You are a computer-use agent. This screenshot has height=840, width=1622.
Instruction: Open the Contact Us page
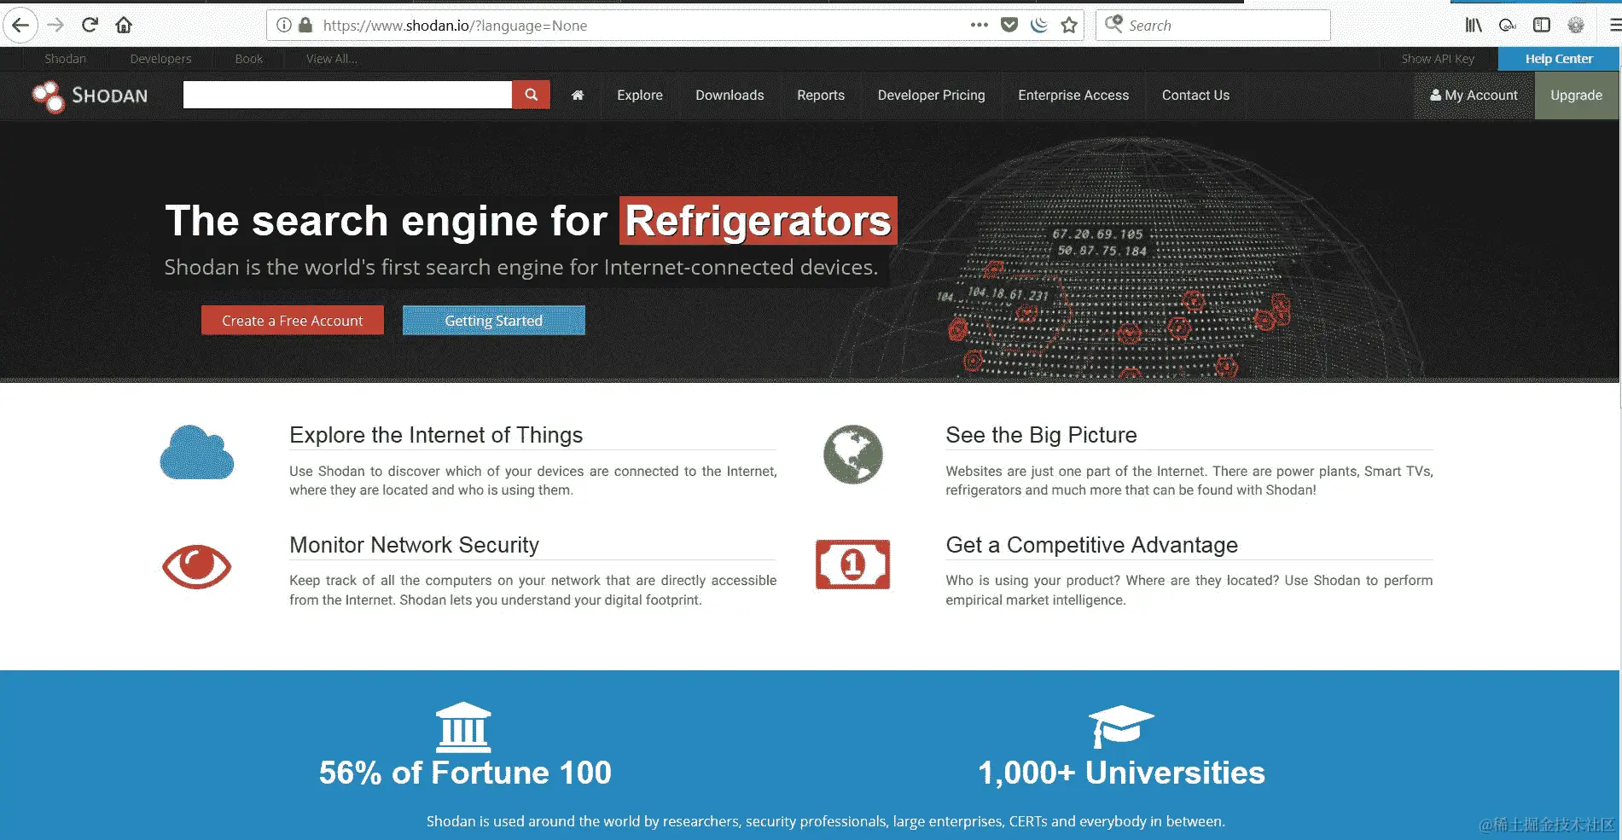(x=1195, y=96)
